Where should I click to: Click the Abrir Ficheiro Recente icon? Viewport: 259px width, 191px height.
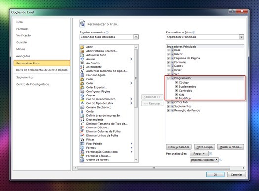[x=82, y=51]
